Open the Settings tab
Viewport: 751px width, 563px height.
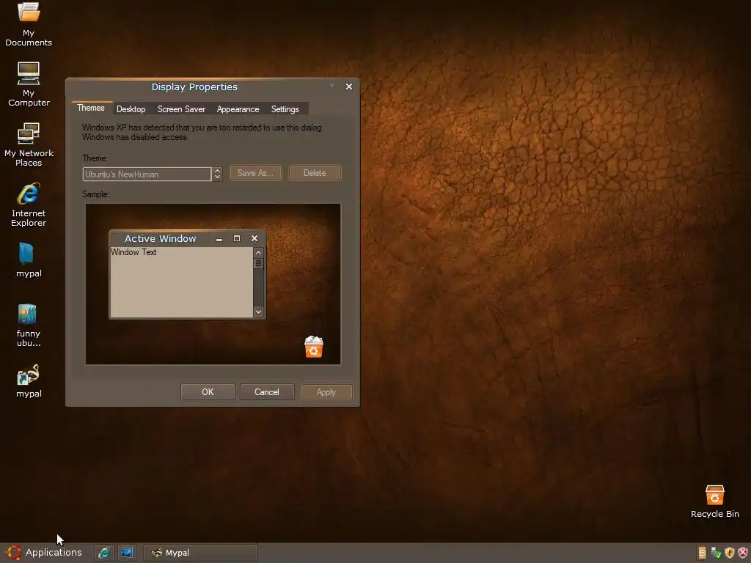[x=285, y=109]
